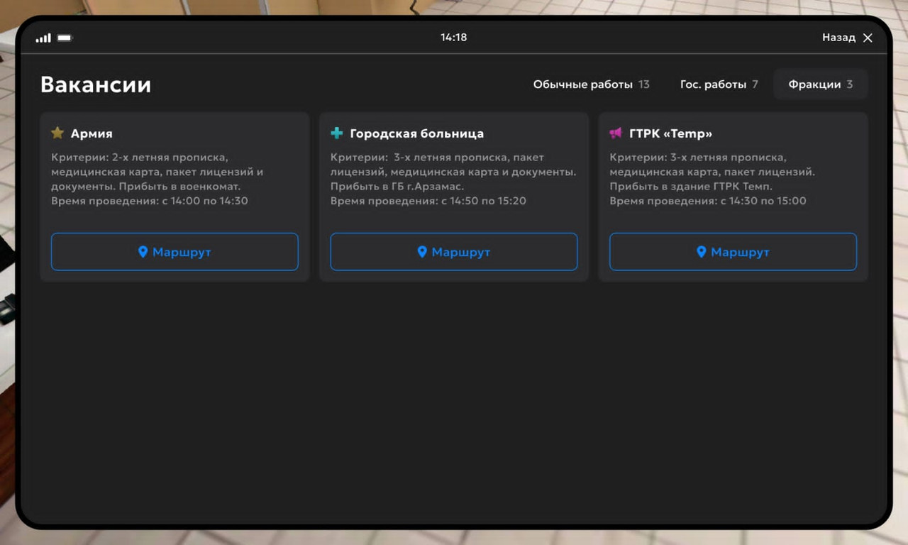The image size is (908, 545).
Task: Click Маршрут for Городская больница
Action: pyautogui.click(x=454, y=252)
